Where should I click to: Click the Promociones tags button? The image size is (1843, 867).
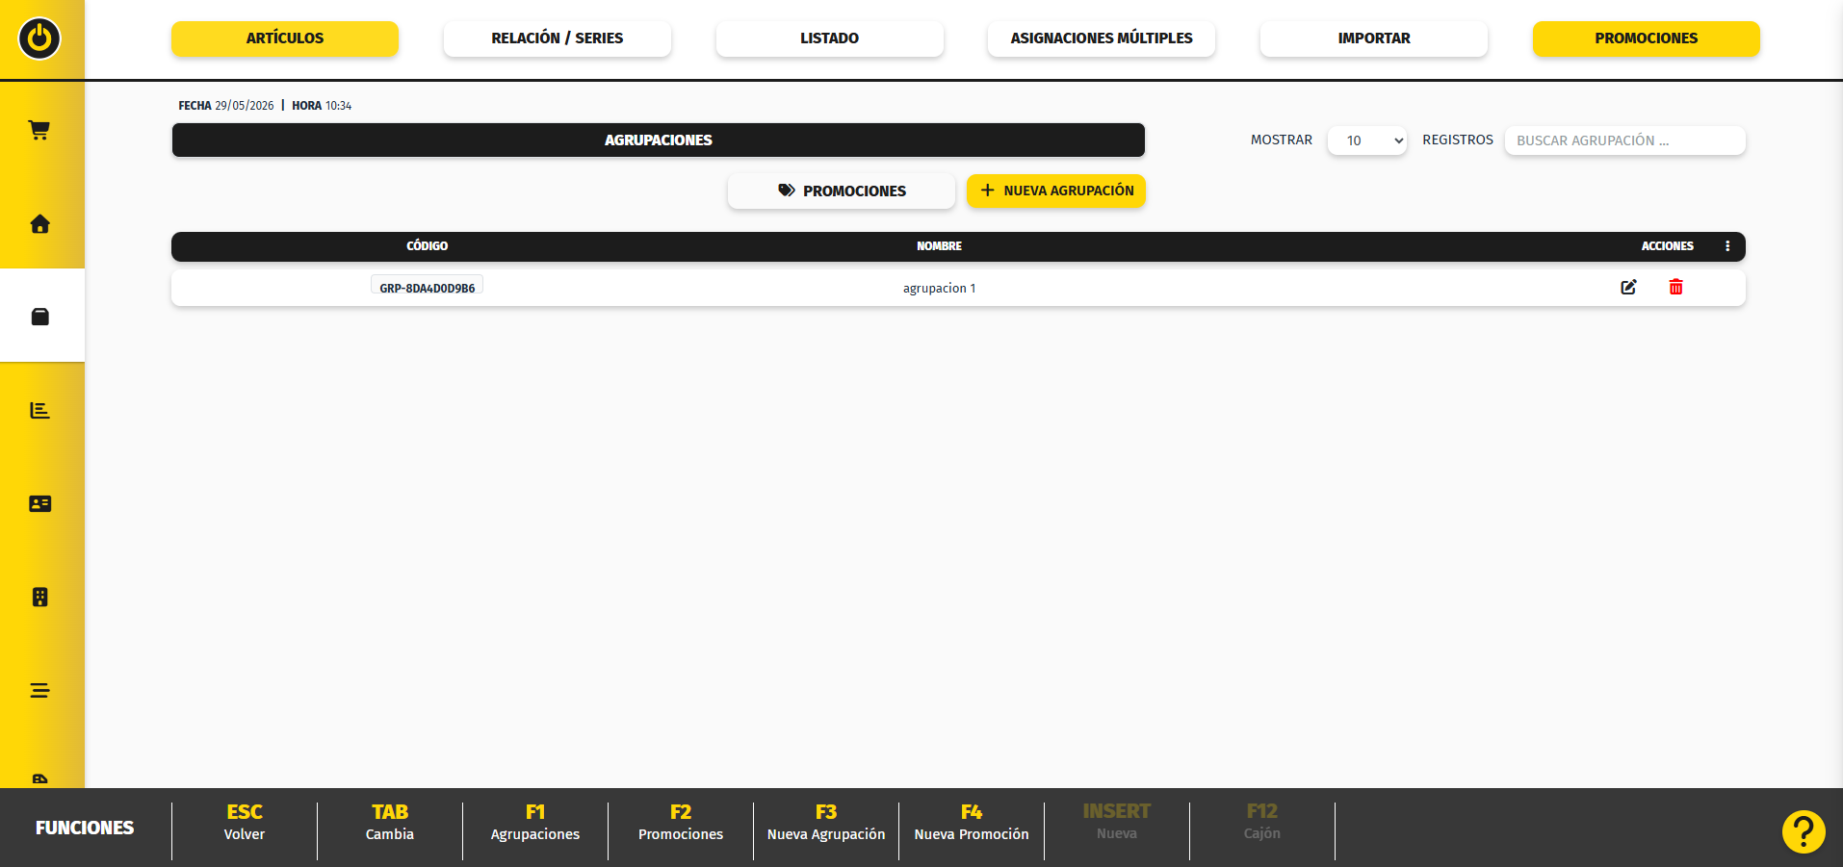pos(842,191)
